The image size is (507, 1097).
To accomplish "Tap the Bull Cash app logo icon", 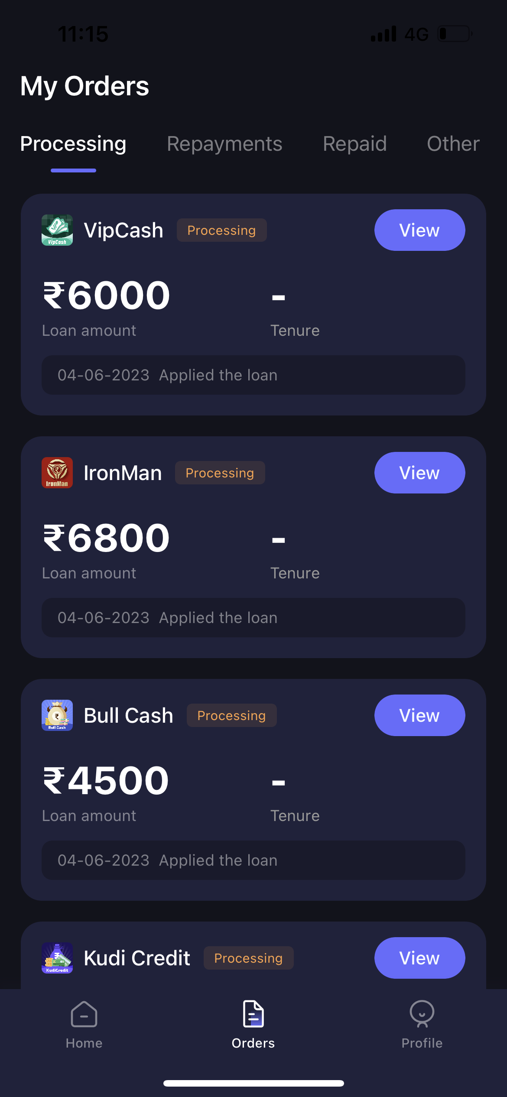I will (57, 715).
